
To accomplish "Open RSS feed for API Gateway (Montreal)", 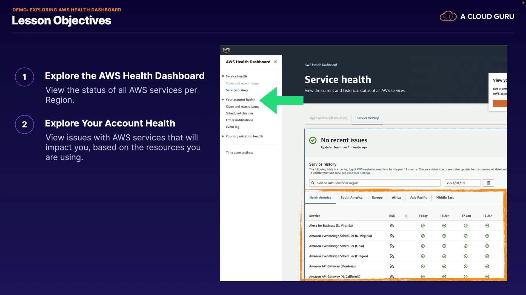I will pos(392,266).
